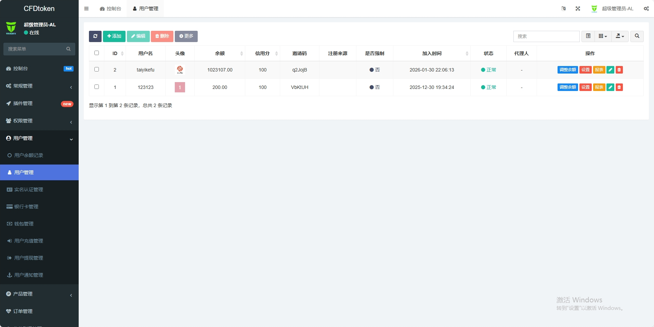
Task: Open 用户提现管理 in sidebar
Action: coord(39,258)
